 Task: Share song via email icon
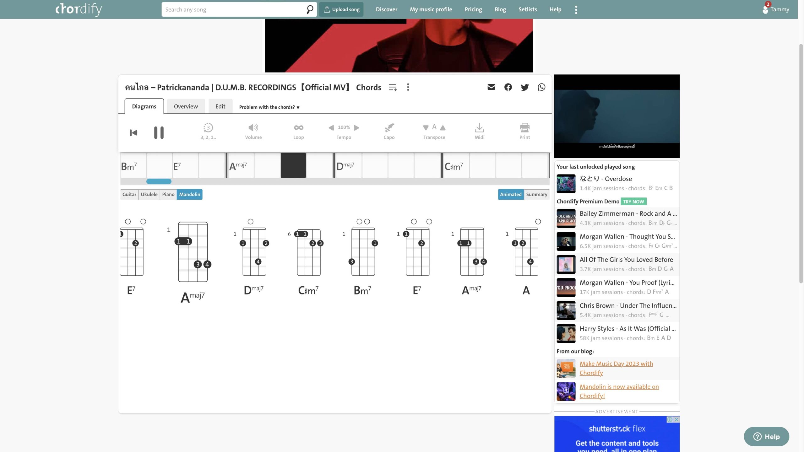(491, 87)
